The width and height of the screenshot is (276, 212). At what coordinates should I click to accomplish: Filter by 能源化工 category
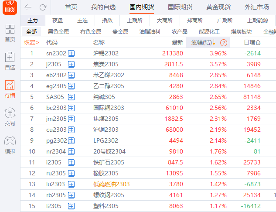(209, 31)
